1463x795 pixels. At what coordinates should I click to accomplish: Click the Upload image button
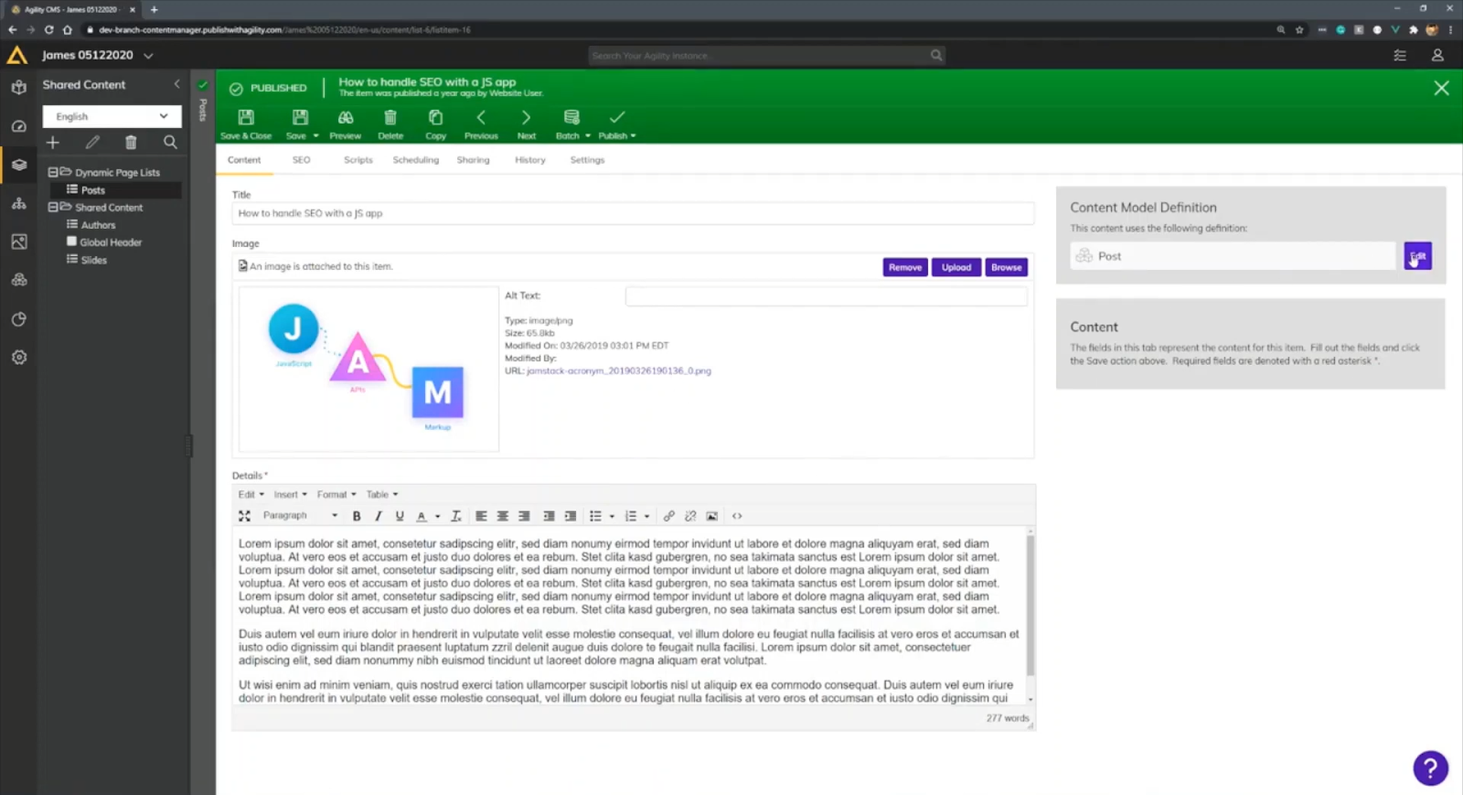coord(956,267)
